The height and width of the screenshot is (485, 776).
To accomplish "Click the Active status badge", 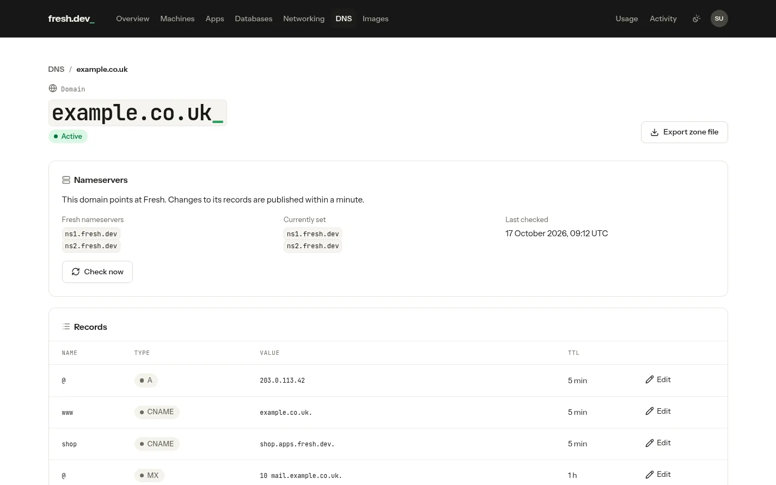I will (68, 136).
